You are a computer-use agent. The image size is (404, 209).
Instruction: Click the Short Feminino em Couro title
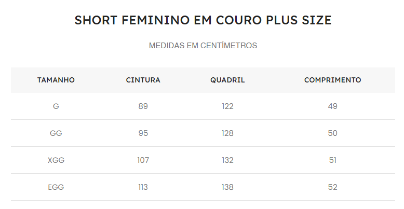[203, 20]
